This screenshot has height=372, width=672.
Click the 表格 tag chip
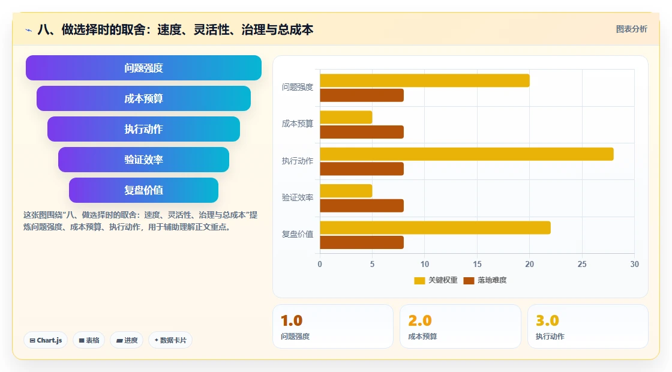point(89,340)
